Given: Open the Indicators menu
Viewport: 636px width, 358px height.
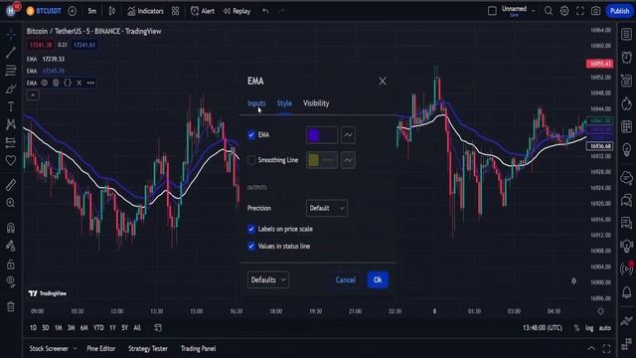Looking at the screenshot, I should tap(145, 11).
